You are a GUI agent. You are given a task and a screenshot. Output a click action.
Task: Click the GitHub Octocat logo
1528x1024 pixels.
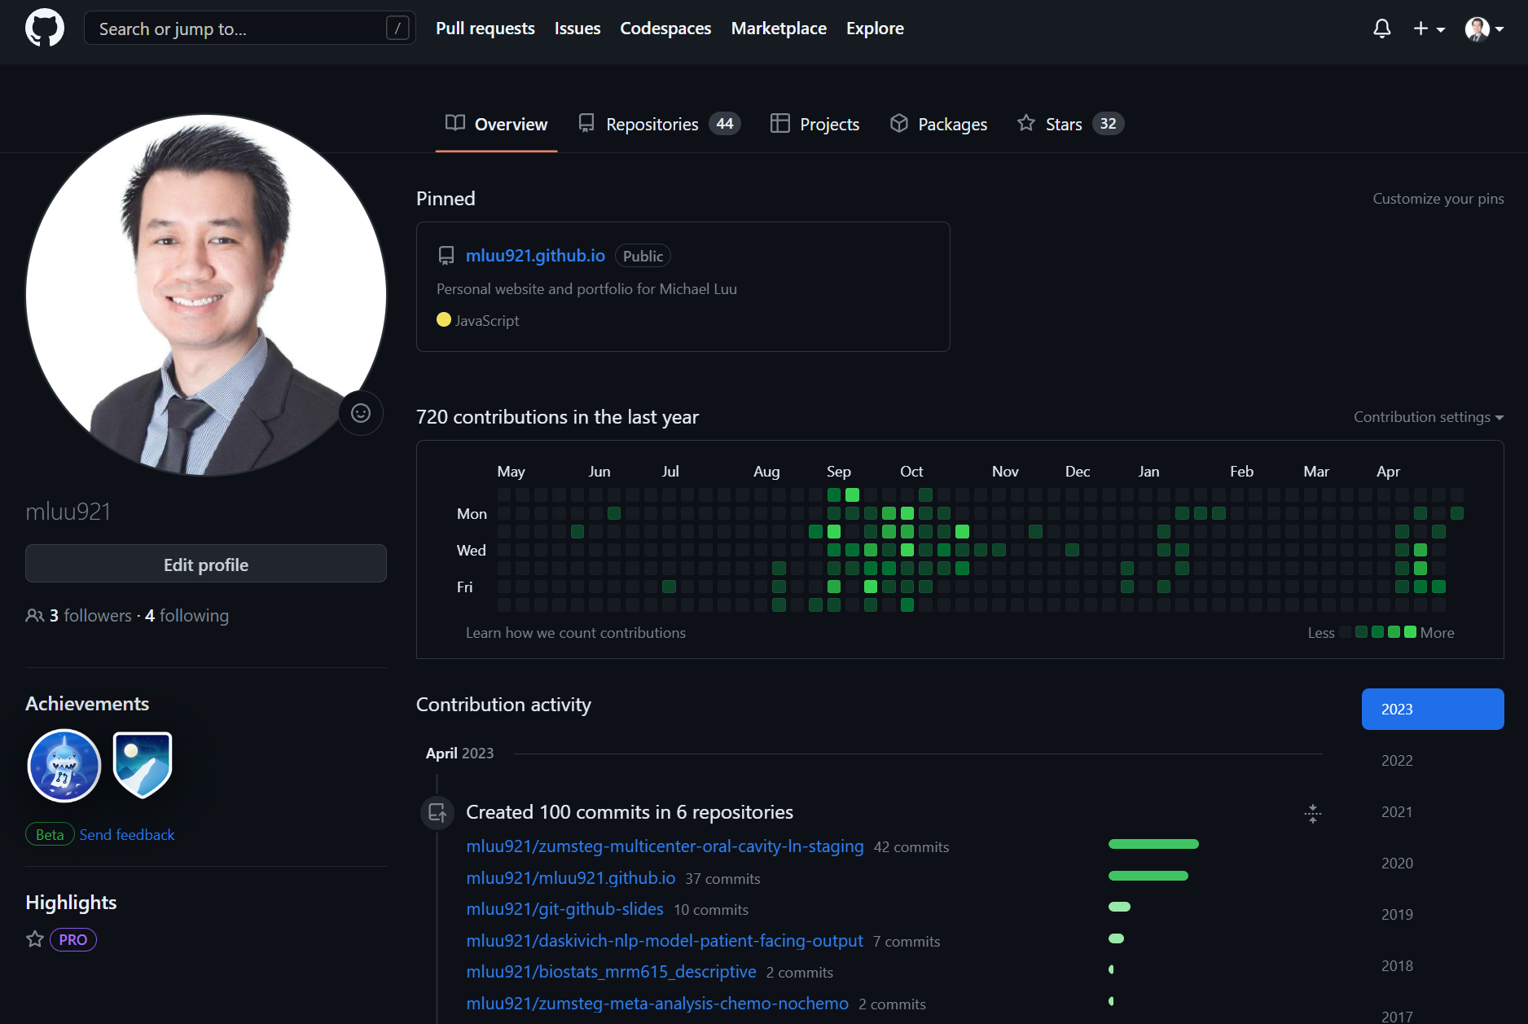tap(45, 29)
